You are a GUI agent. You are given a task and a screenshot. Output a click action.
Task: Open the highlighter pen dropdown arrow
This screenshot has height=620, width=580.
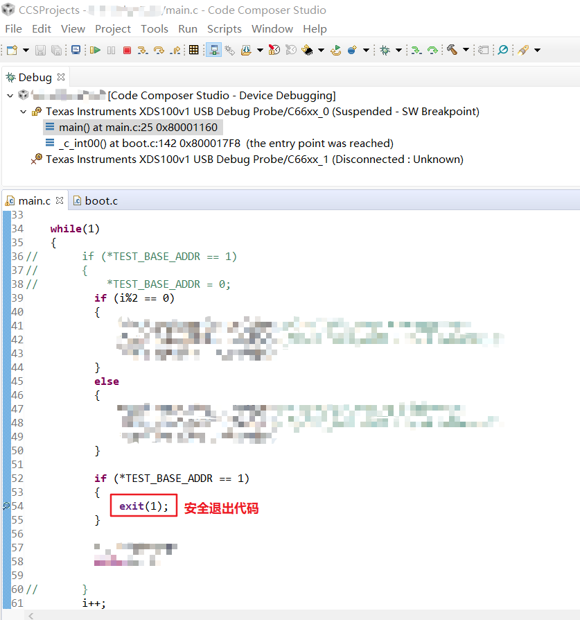[x=537, y=50]
